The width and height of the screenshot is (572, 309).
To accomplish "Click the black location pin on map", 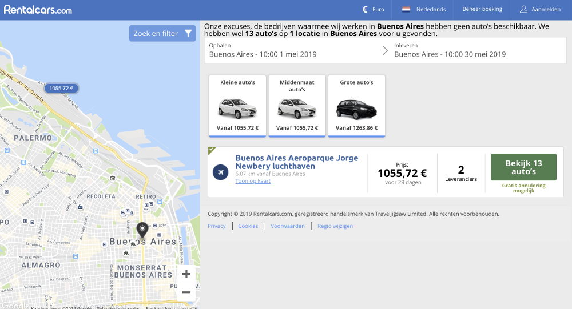I will pos(142,230).
